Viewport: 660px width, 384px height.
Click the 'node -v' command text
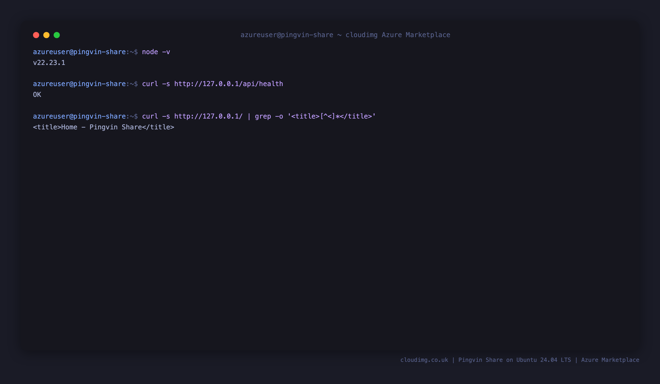(156, 52)
